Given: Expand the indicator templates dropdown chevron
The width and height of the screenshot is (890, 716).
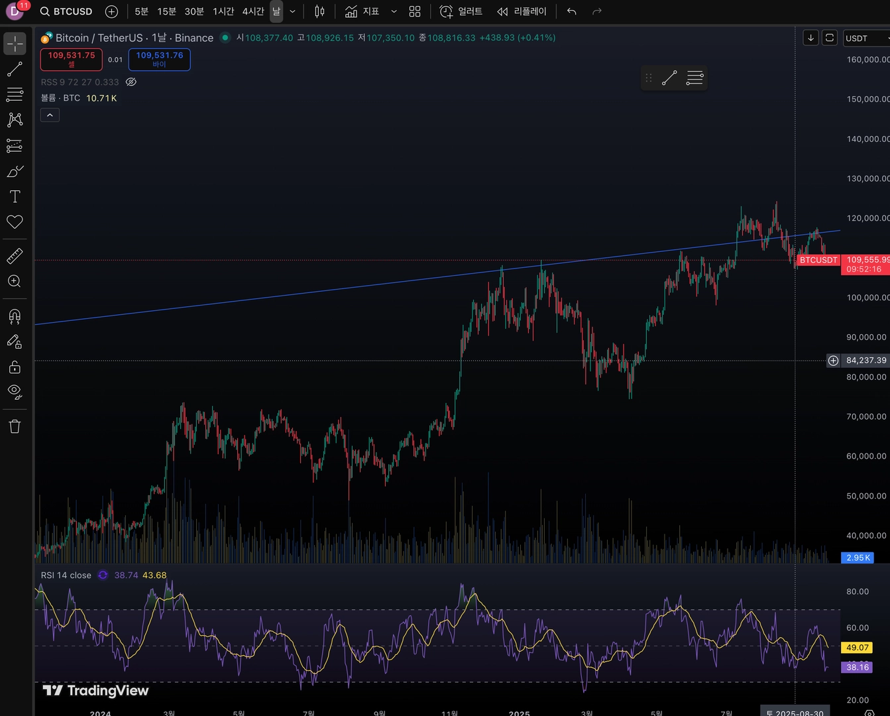Looking at the screenshot, I should pos(394,11).
